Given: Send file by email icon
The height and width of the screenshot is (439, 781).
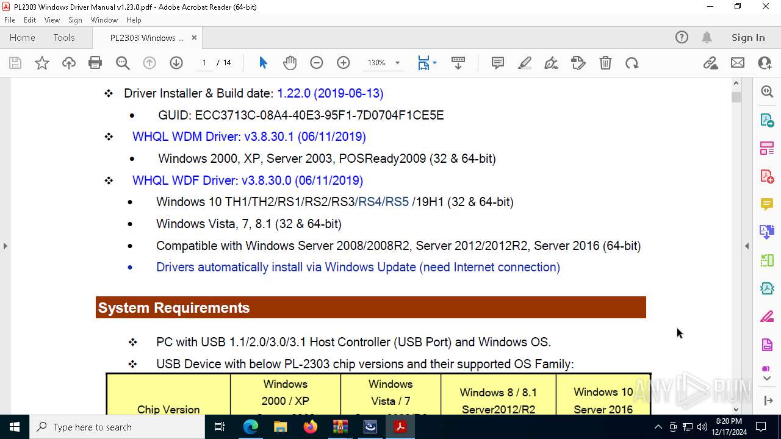Looking at the screenshot, I should (x=738, y=63).
